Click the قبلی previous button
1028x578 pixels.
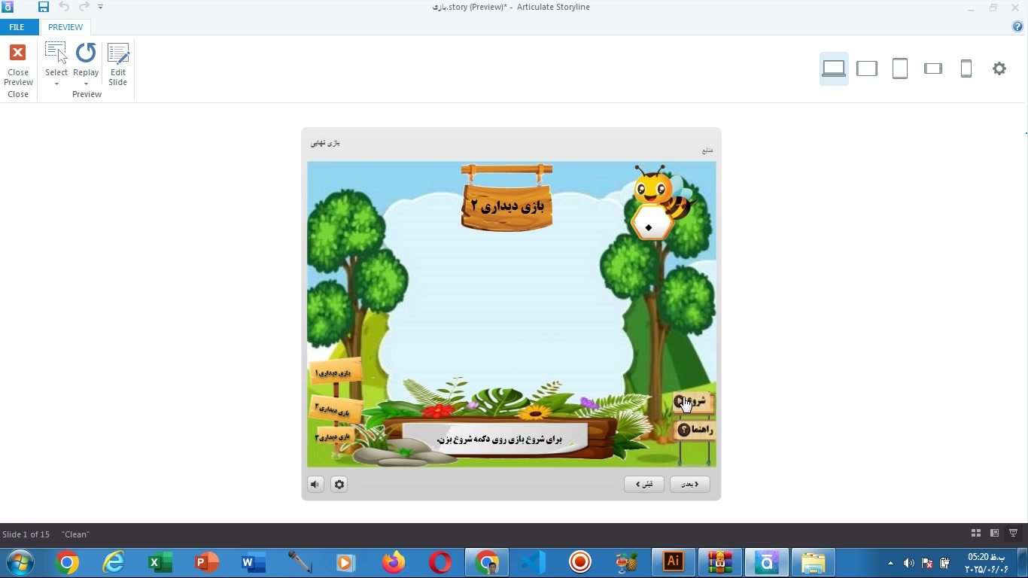(x=644, y=485)
